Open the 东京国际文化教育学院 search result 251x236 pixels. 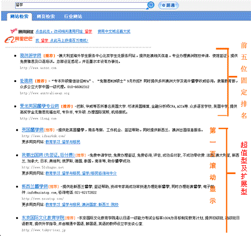tap(43, 218)
